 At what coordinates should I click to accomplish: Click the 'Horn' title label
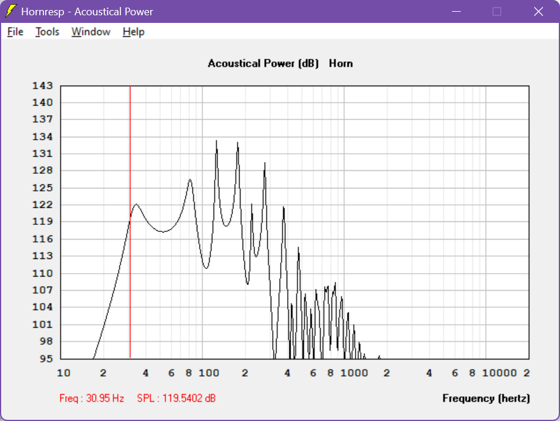(x=340, y=63)
